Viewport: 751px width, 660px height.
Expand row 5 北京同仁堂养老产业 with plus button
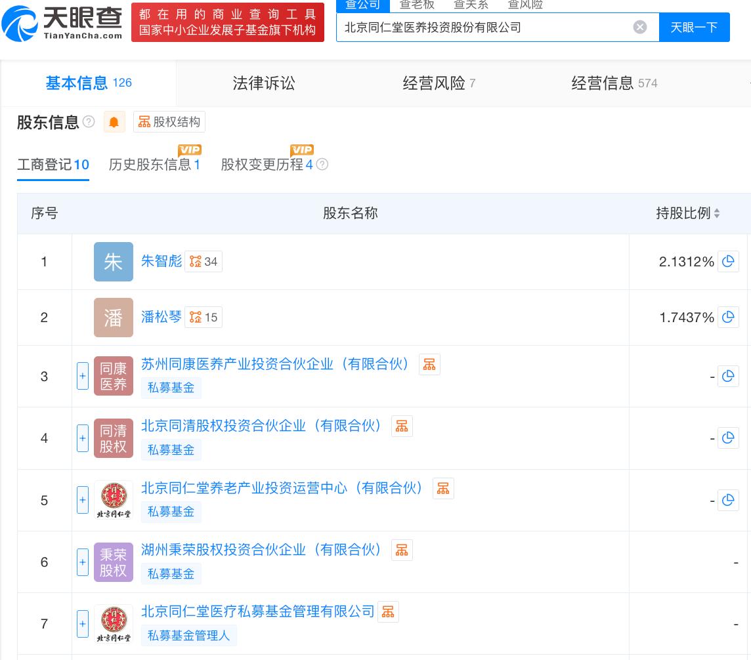click(x=83, y=501)
